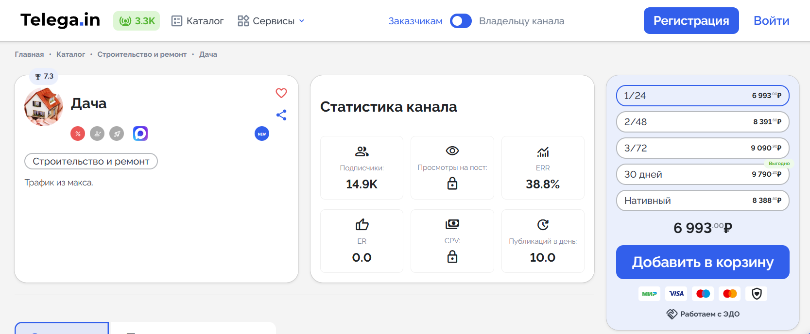Click the purple Max messenger icon

(x=140, y=134)
